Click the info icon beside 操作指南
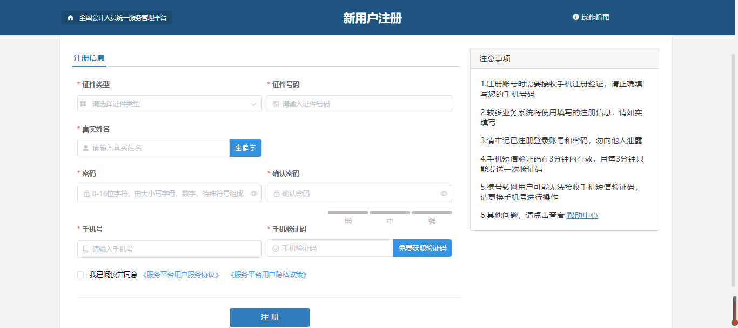 575,17
